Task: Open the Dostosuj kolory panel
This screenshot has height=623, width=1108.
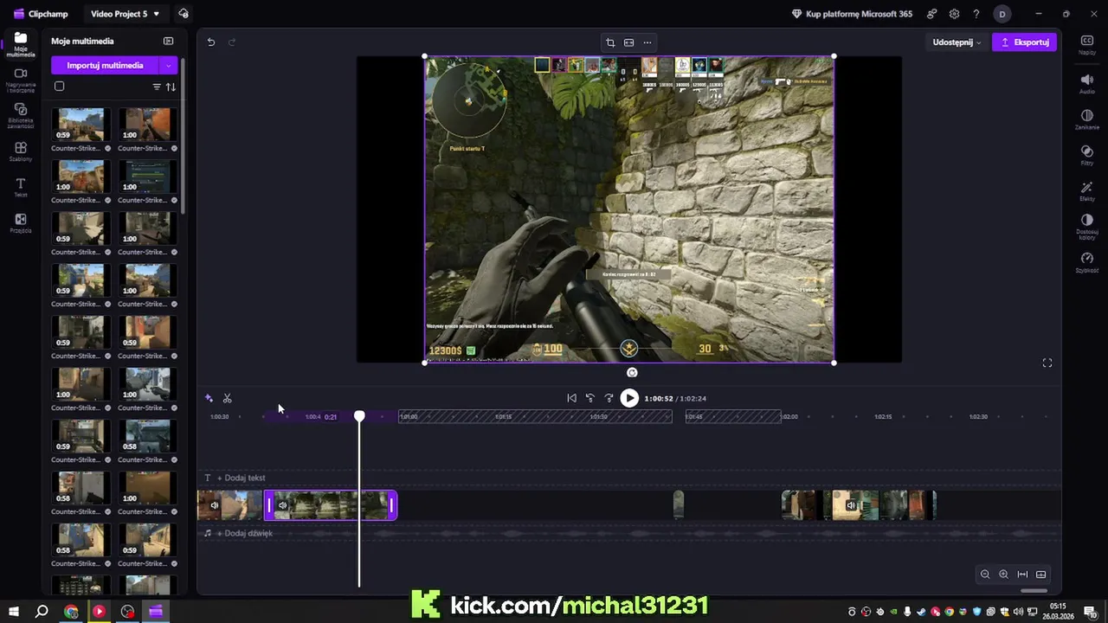Action: pyautogui.click(x=1087, y=228)
